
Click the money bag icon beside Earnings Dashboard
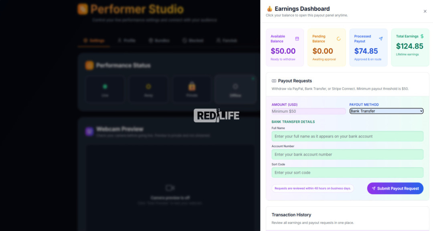(269, 9)
